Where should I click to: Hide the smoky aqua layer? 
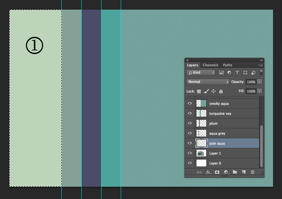coord(190,103)
